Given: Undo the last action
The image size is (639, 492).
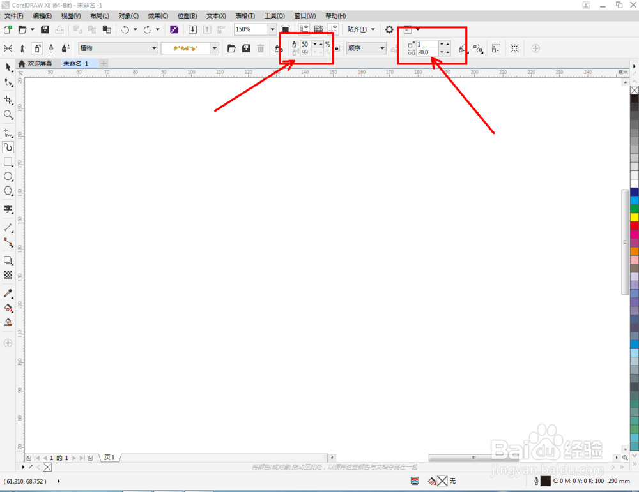Looking at the screenshot, I should coord(125,29).
